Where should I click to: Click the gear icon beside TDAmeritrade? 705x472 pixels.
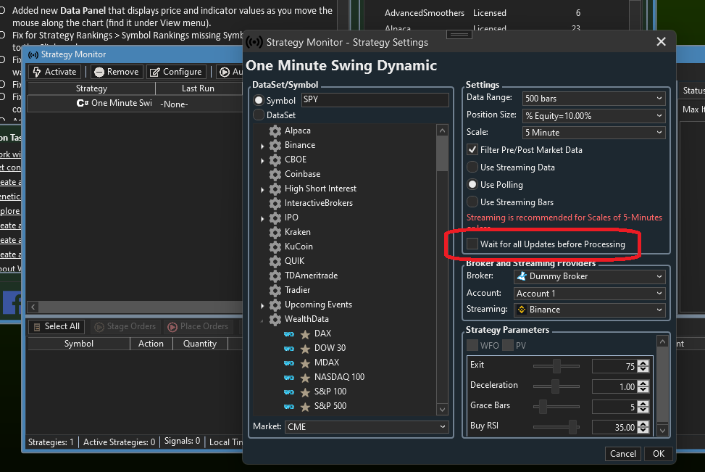click(x=275, y=276)
